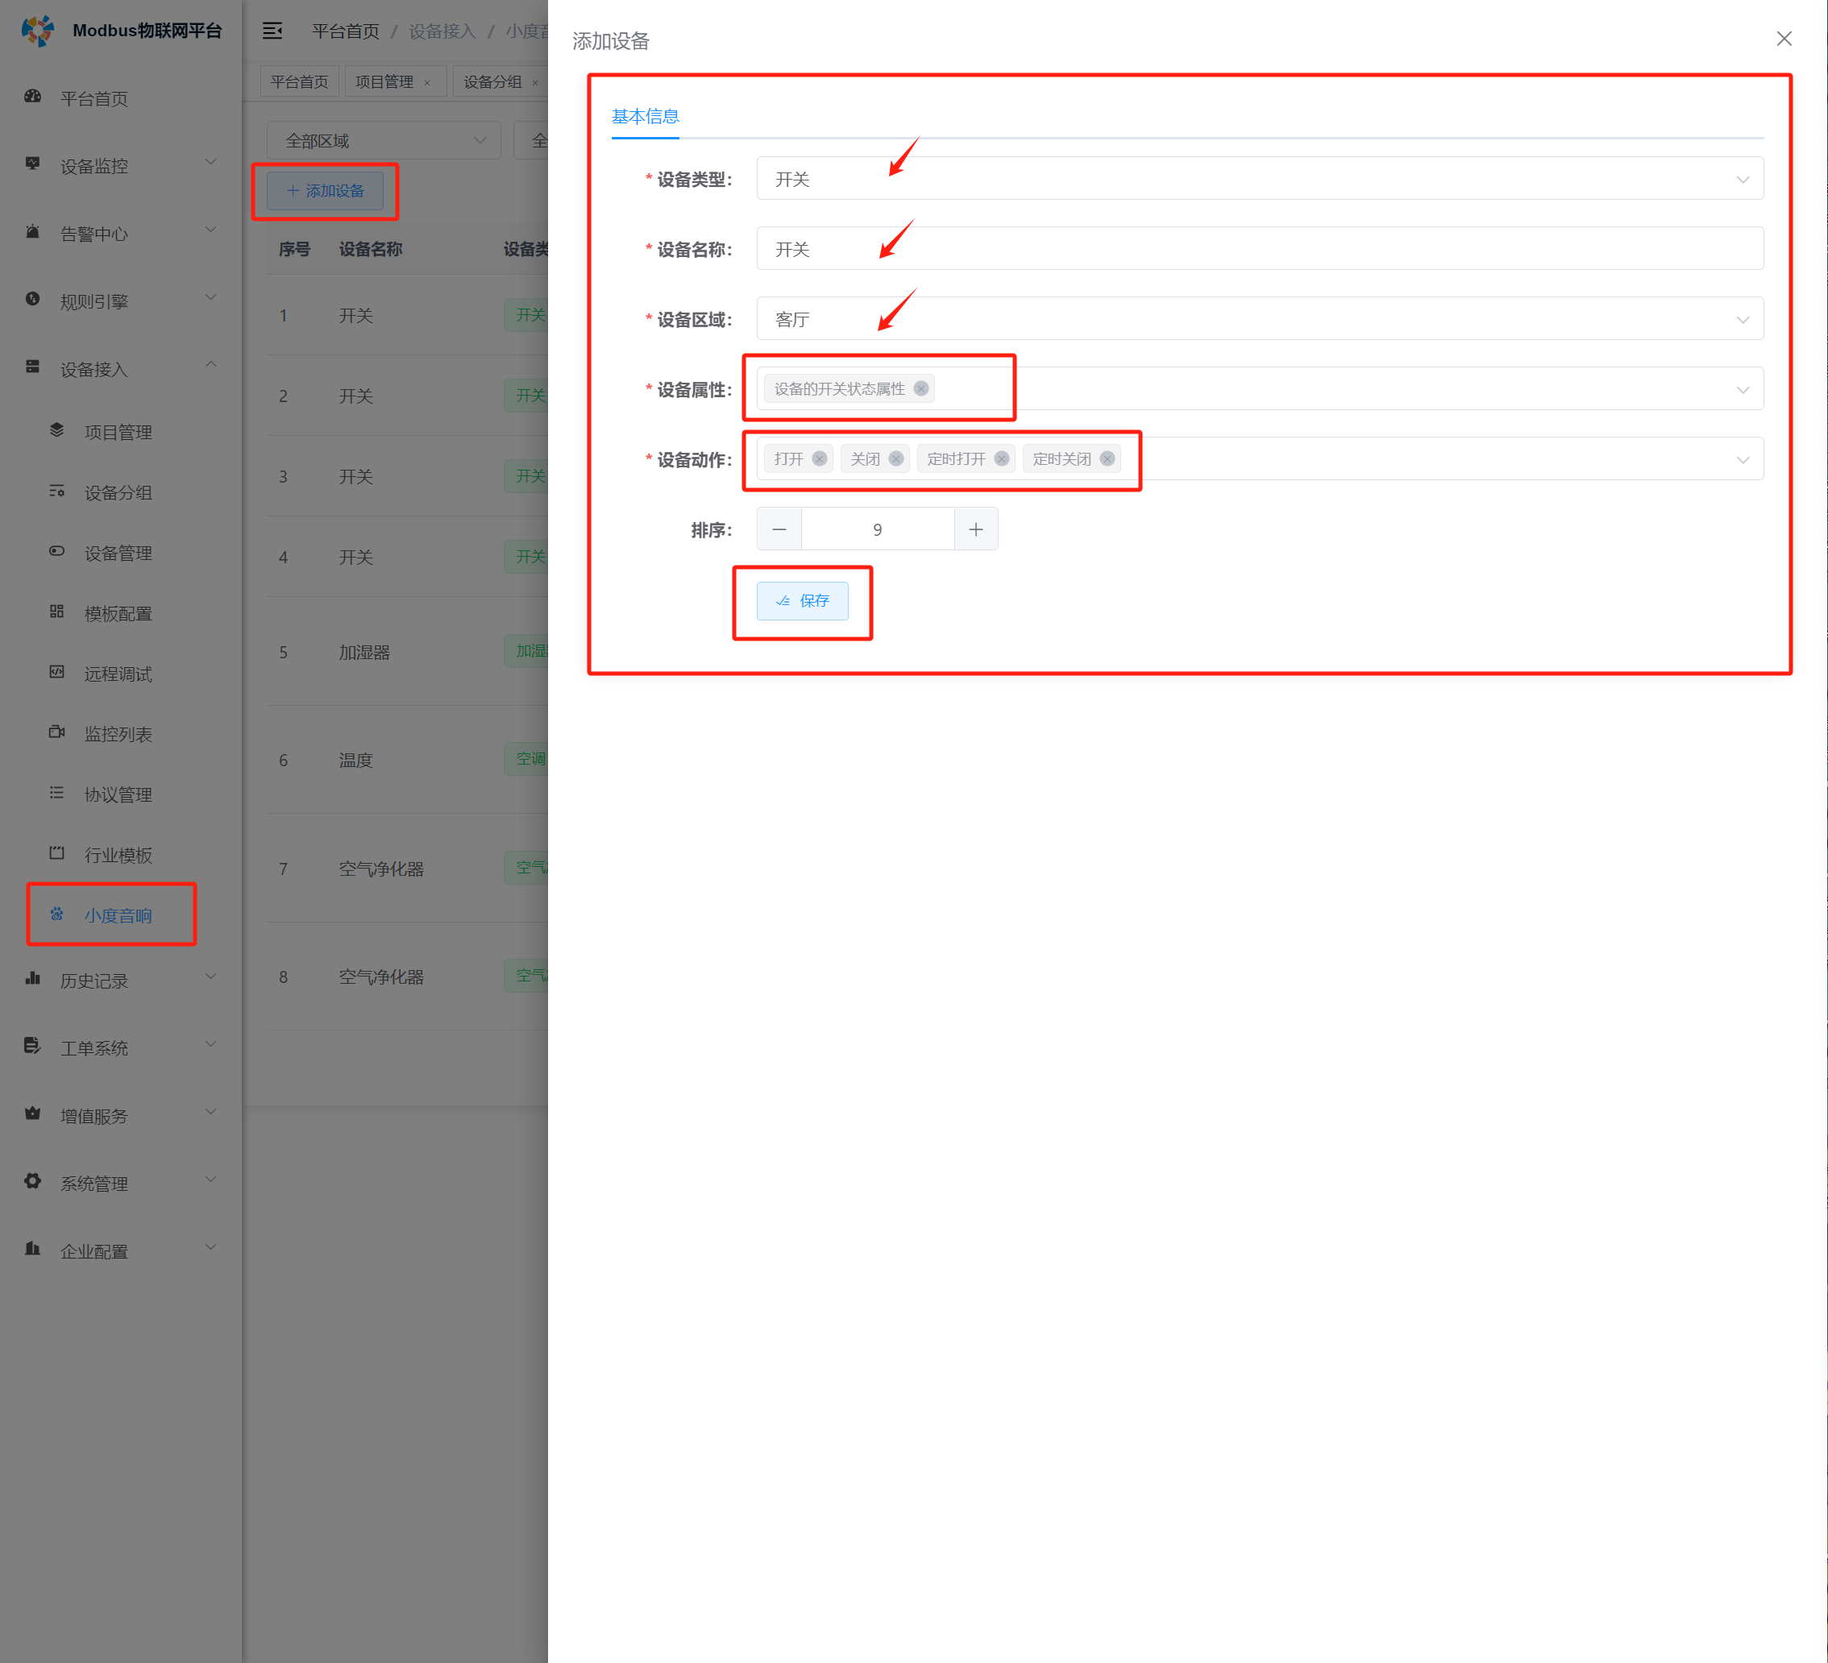Increase the 排序 value with plus

975,529
